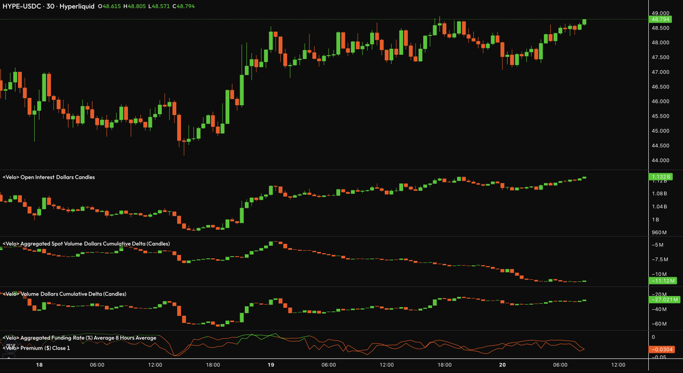
Task: Click the Premium ($) Close 1 legend
Action: tap(36, 347)
